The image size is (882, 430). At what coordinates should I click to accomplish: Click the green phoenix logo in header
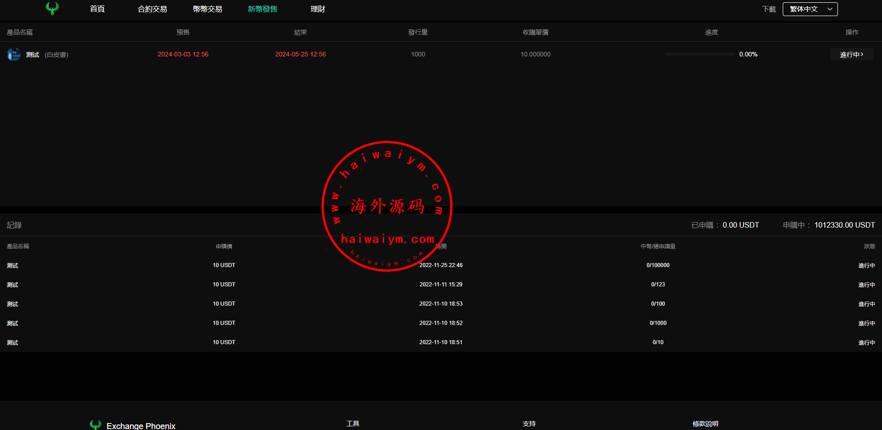pos(52,9)
